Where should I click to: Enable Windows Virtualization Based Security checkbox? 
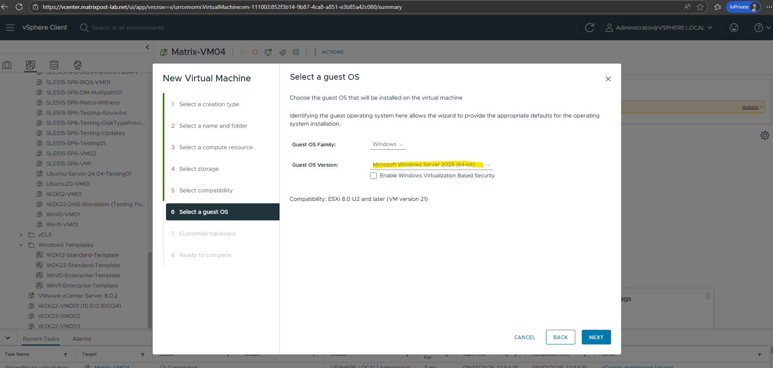373,176
